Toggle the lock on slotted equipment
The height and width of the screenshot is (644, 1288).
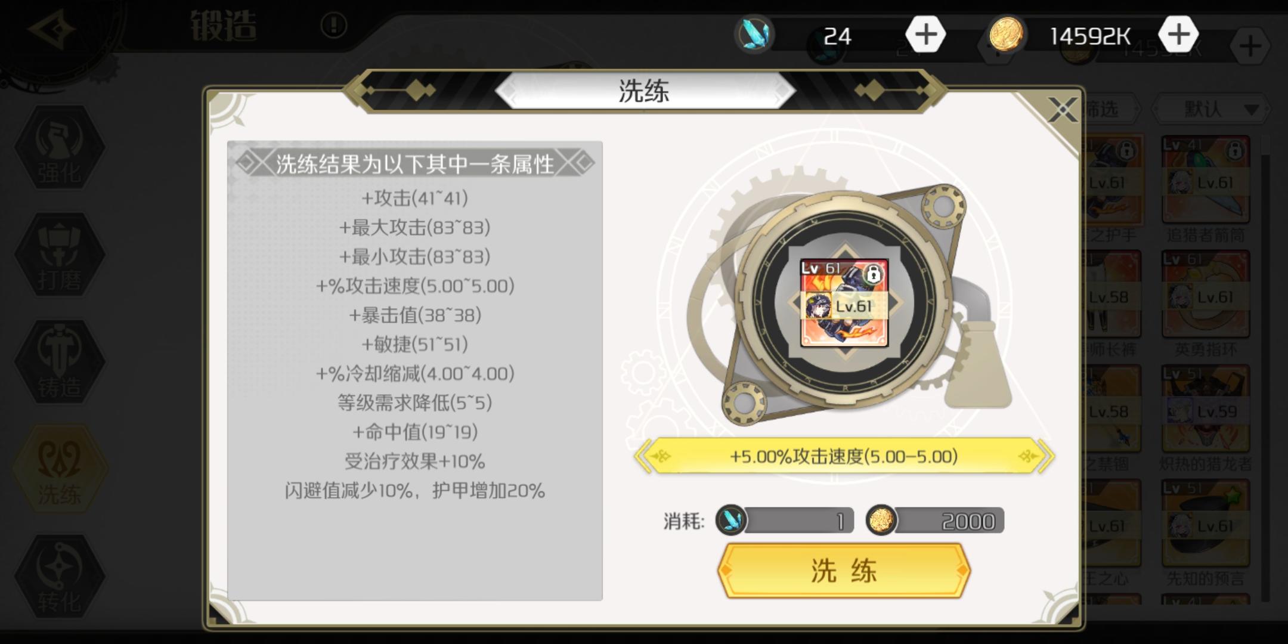(x=874, y=274)
